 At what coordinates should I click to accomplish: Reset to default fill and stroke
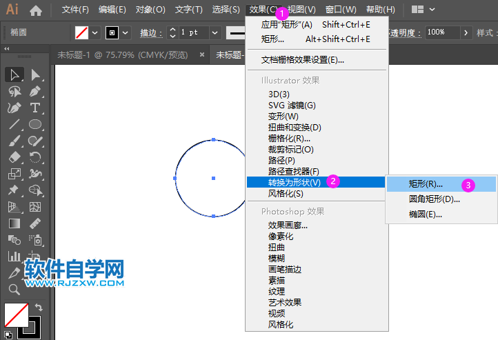(8, 334)
